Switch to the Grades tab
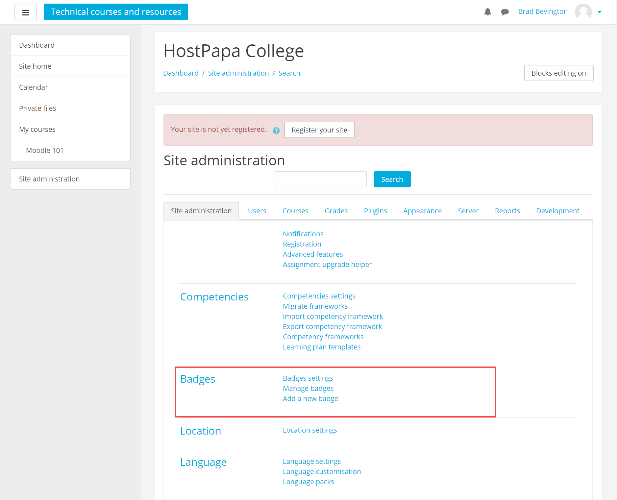The image size is (617, 500). pyautogui.click(x=336, y=211)
